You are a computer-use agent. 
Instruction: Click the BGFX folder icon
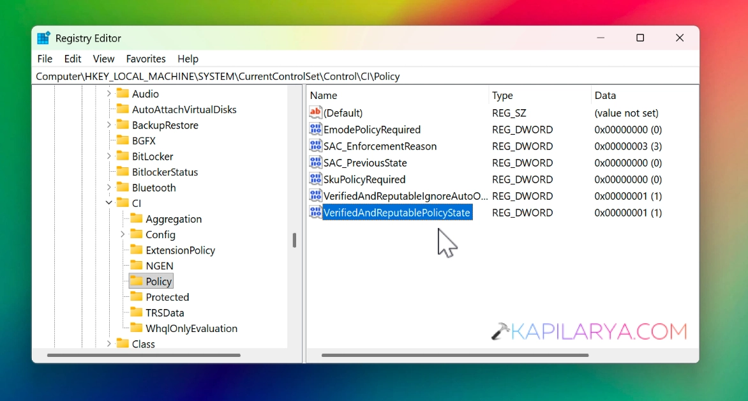tap(123, 141)
